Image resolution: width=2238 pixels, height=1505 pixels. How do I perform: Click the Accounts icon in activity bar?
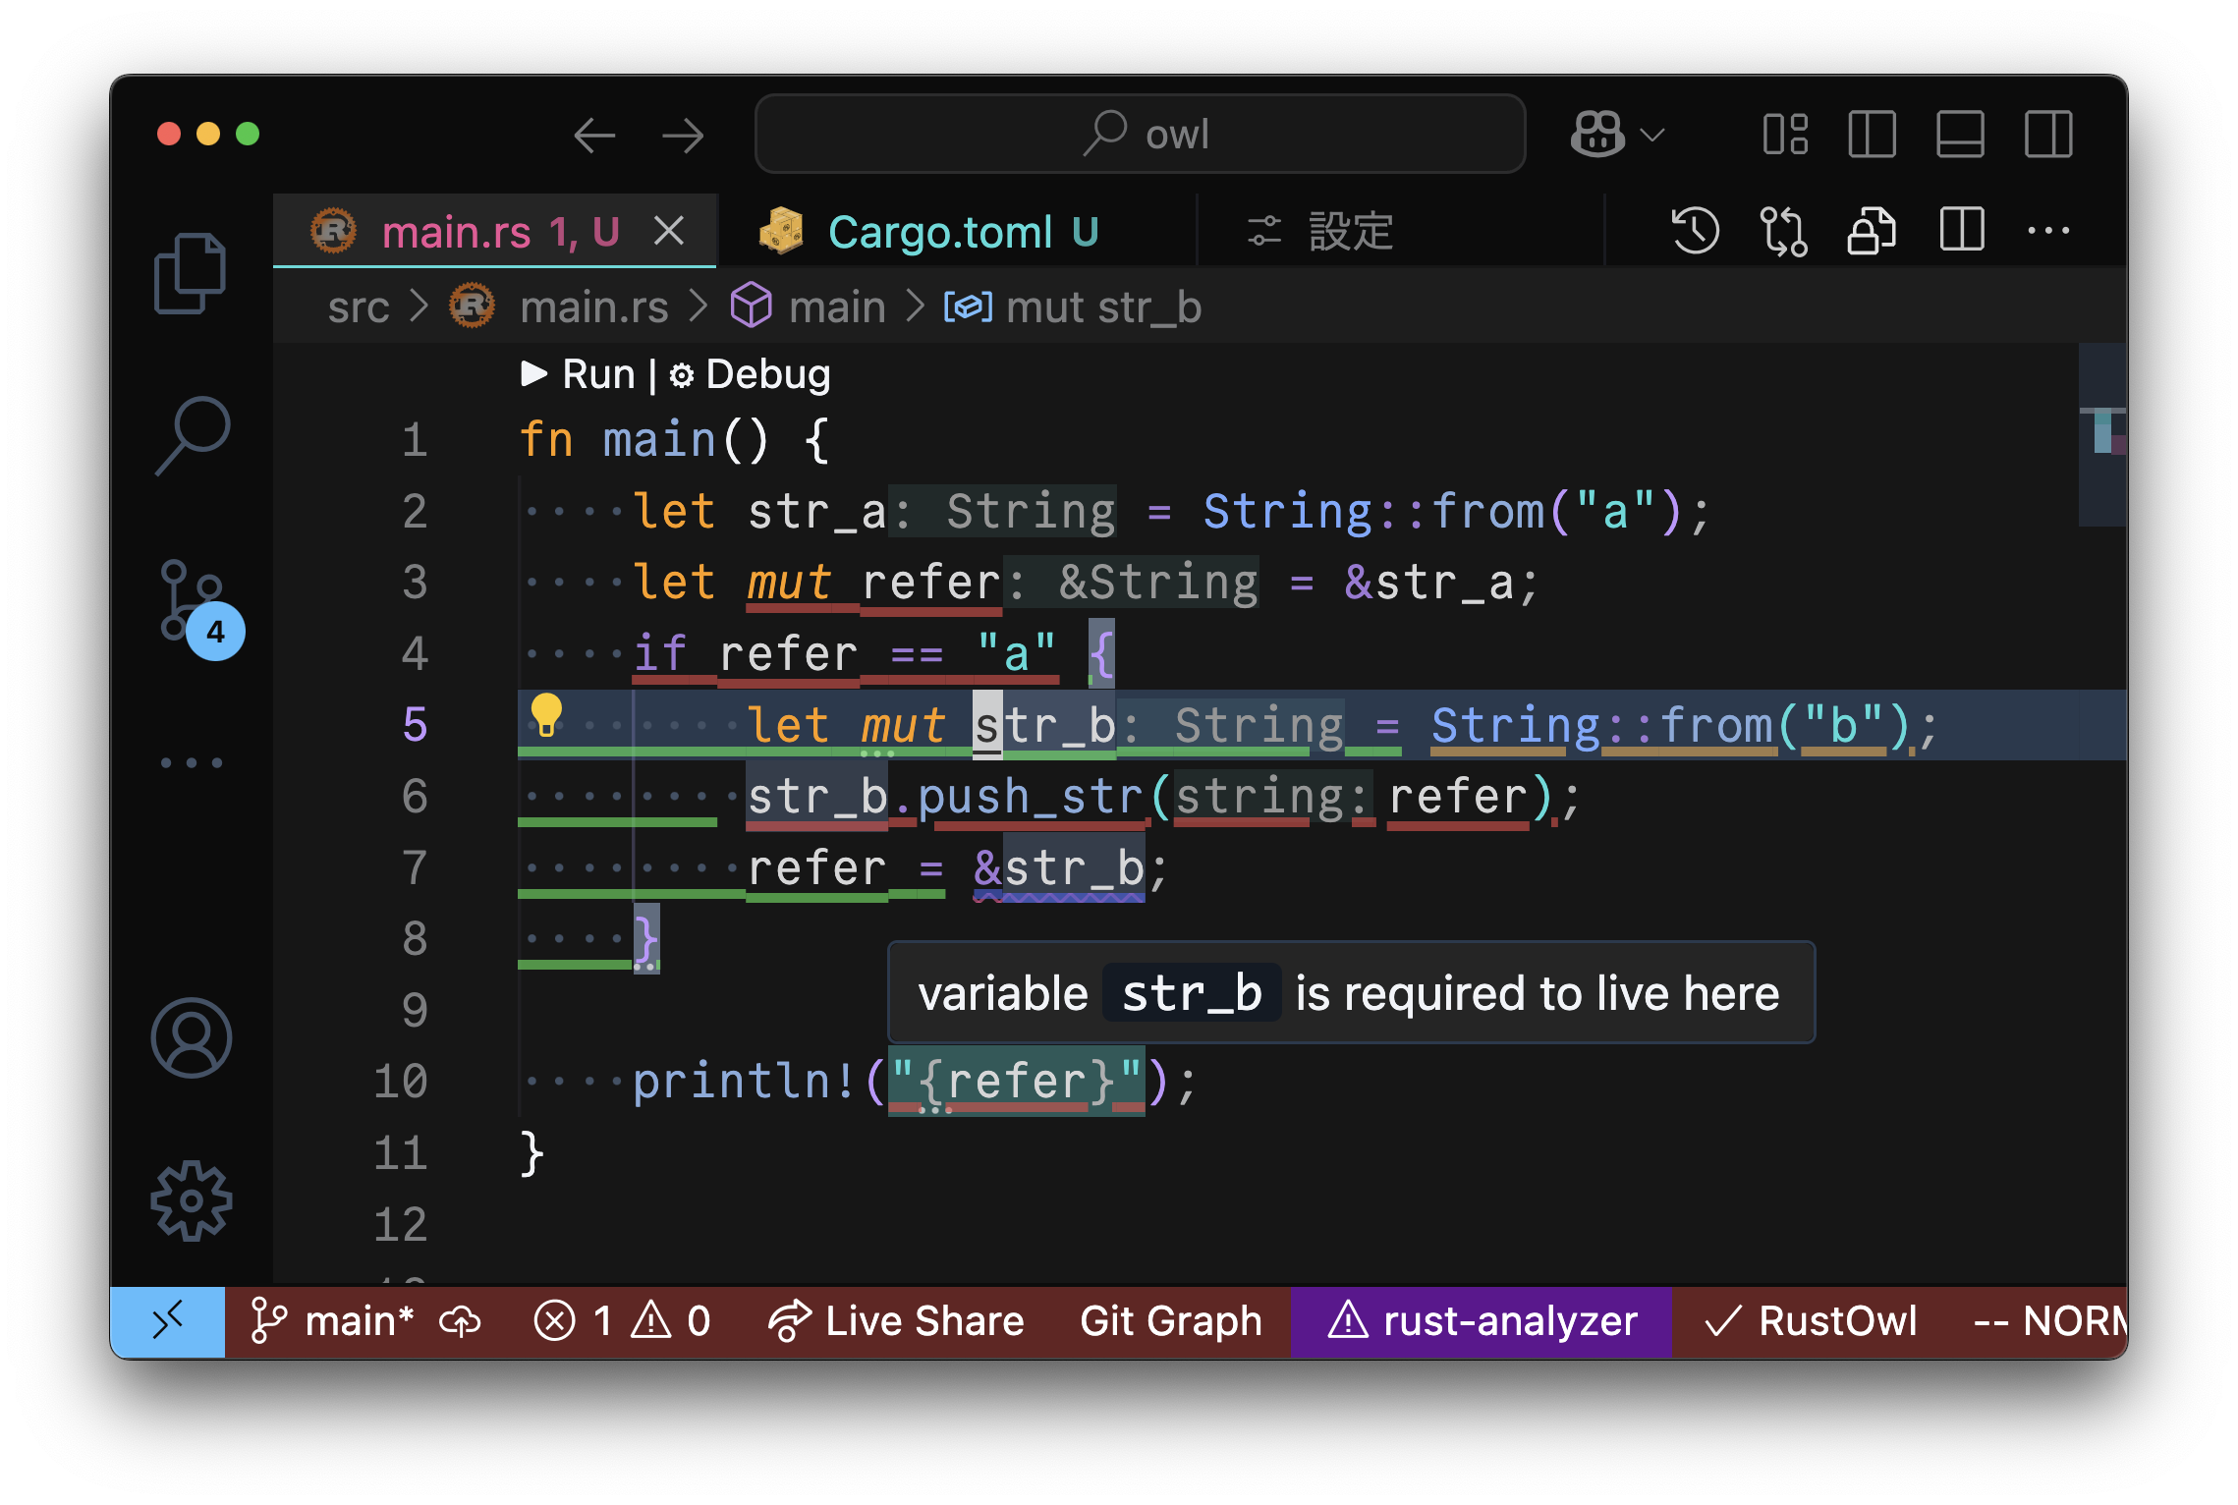click(191, 1038)
